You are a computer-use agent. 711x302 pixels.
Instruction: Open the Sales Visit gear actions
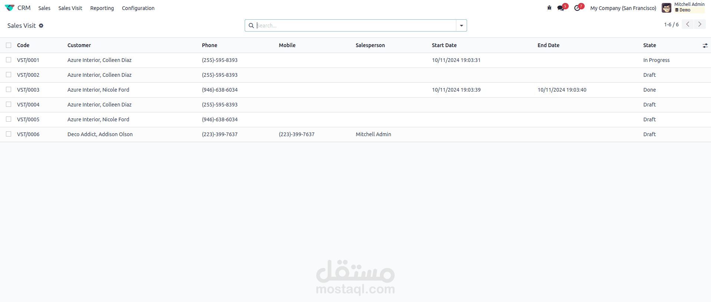point(41,26)
